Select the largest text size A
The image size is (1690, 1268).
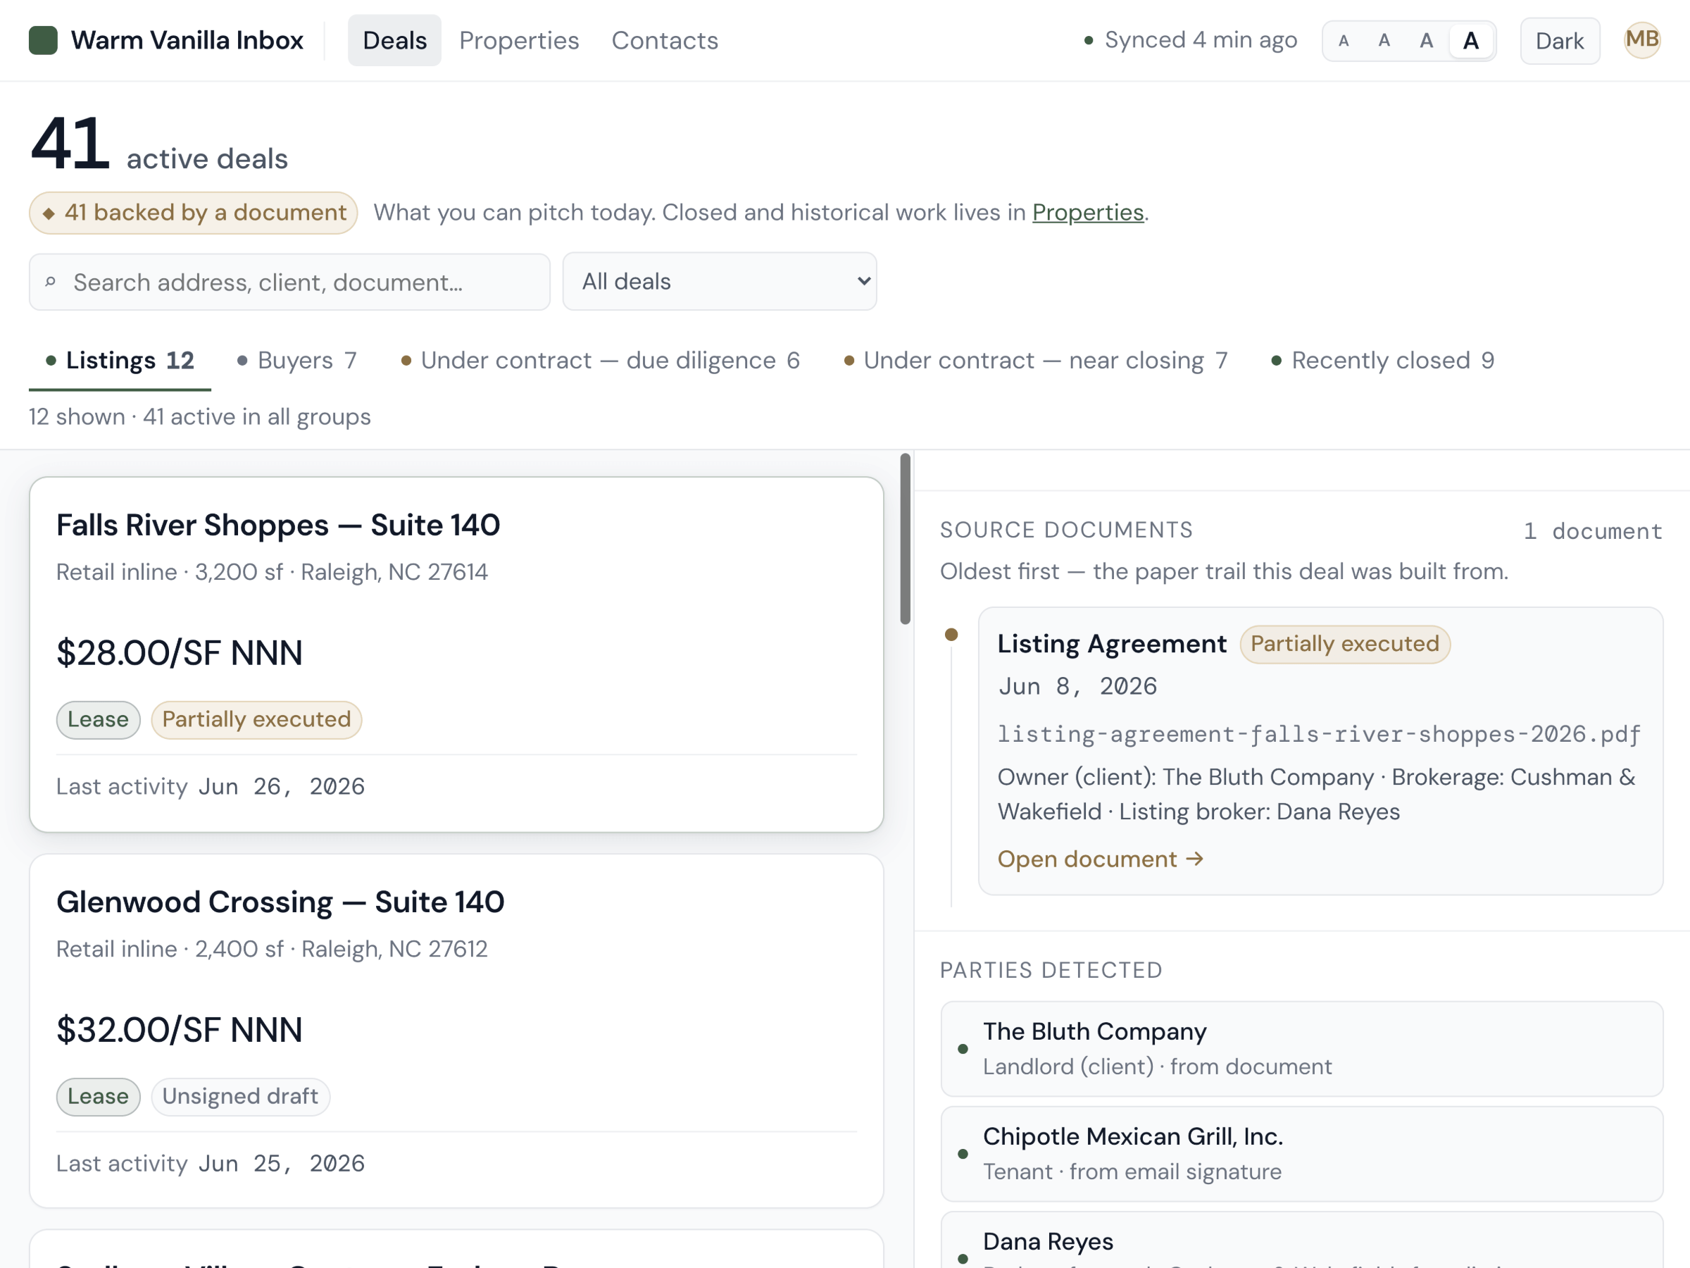1471,41
